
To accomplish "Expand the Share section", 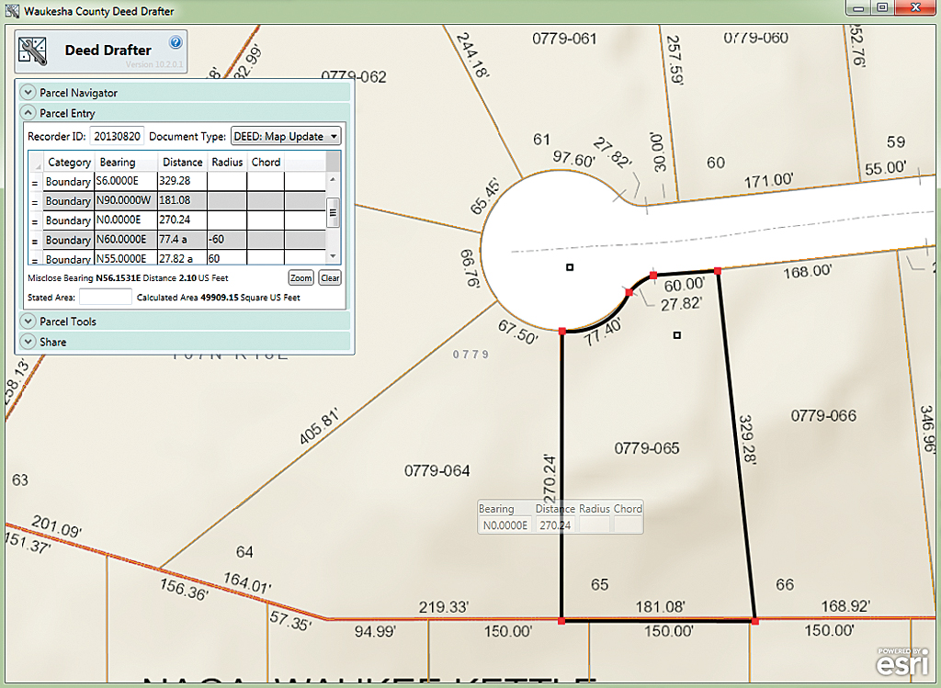I will coord(28,342).
